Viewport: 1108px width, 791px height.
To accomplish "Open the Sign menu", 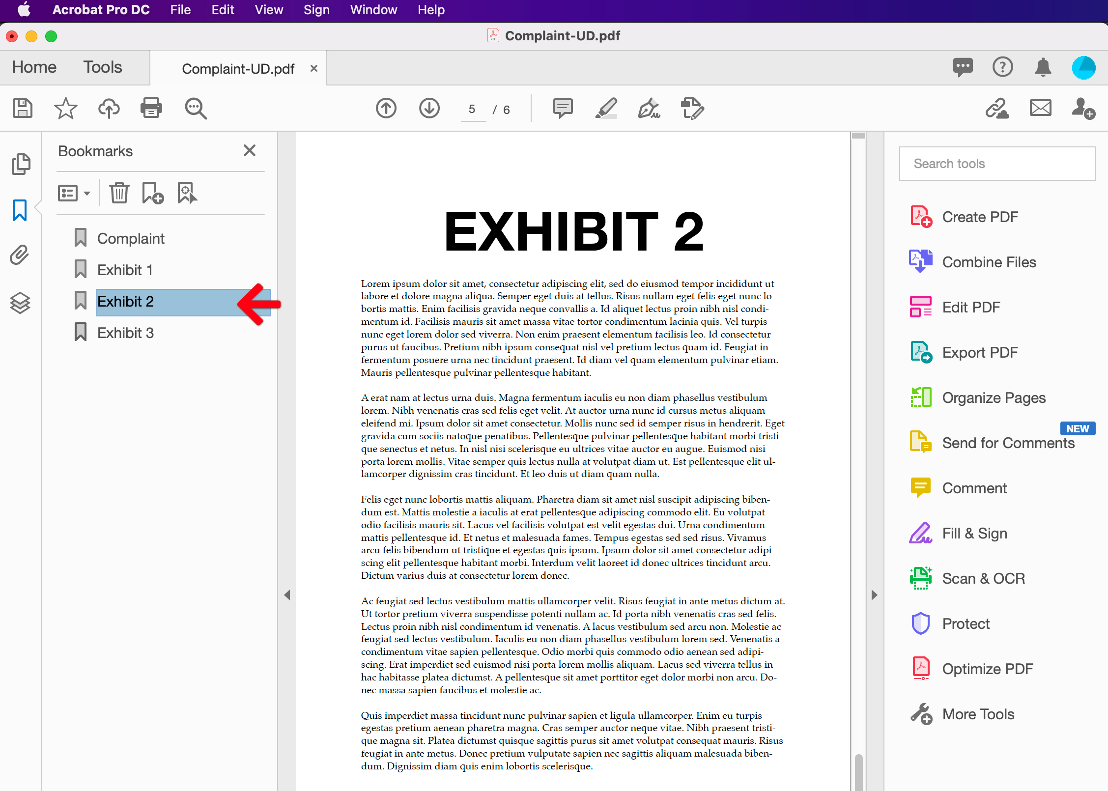I will [x=316, y=10].
